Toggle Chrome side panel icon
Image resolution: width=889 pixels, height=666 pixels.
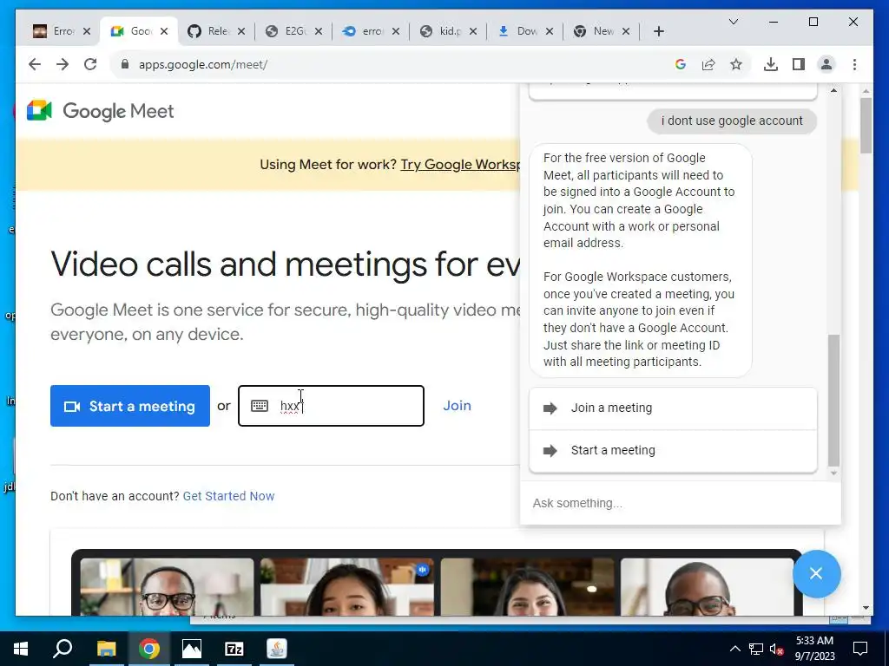pyautogui.click(x=799, y=64)
